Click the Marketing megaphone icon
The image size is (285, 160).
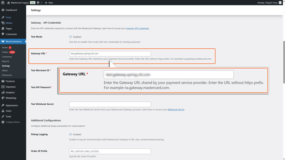(x=4, y=98)
